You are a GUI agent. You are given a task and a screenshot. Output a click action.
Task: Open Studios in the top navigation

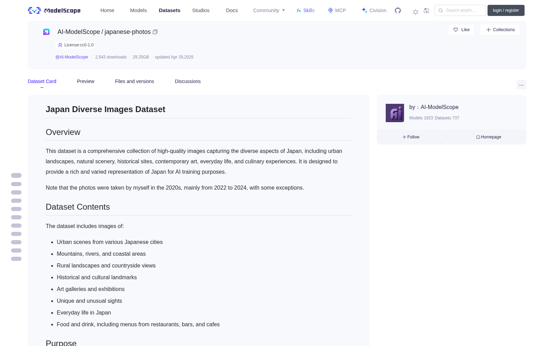coord(201,10)
